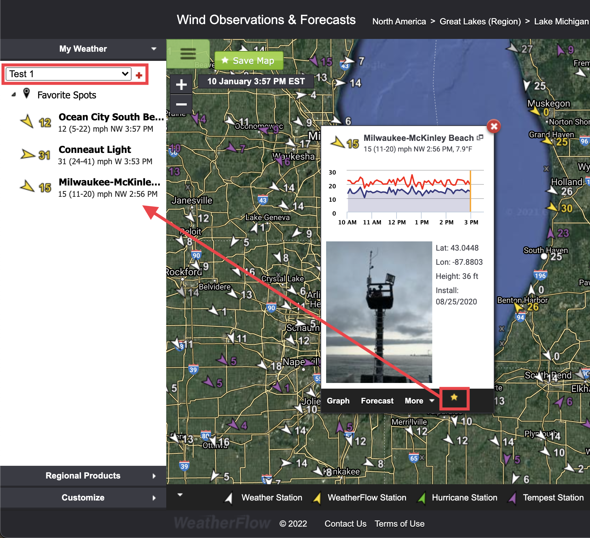Click the Save Map button
590x538 pixels.
[249, 61]
